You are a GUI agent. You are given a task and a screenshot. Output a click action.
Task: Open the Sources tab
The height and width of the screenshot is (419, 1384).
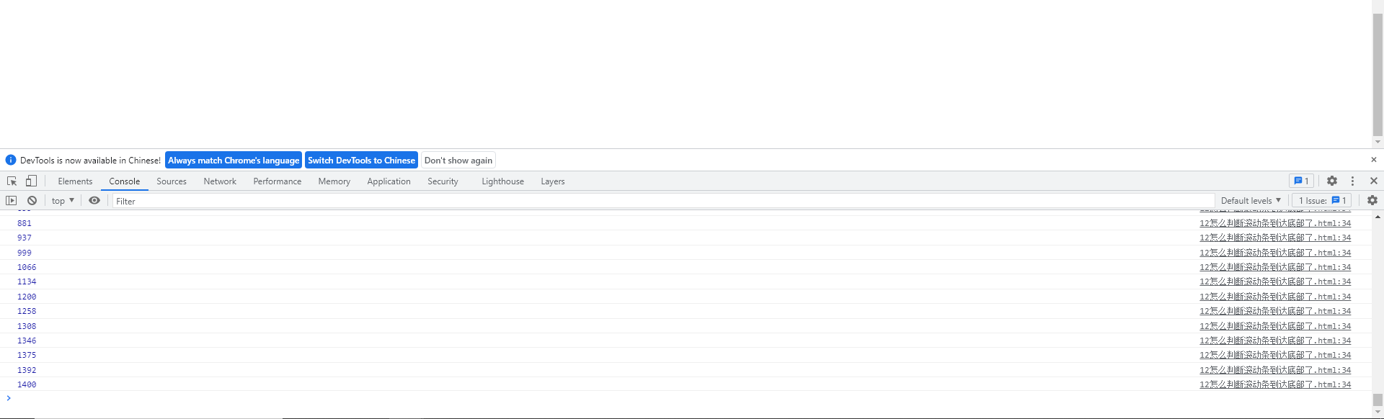click(x=172, y=181)
